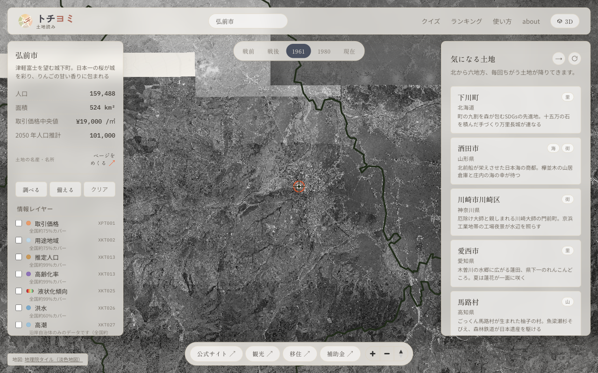The height and width of the screenshot is (373, 598).
Task: Click the 2050 projection value 101,000
Action: [102, 136]
